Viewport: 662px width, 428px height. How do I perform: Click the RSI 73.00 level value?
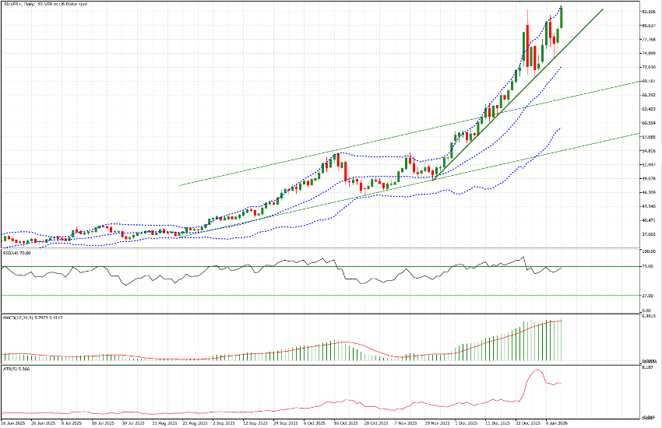click(x=648, y=267)
